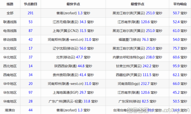Click the 平均响应 column header
The width and height of the screenshot is (191, 114).
[x=180, y=4]
